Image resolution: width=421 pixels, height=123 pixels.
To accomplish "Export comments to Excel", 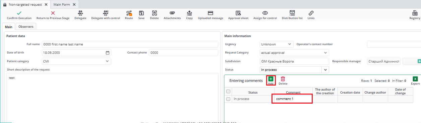I will 415,79.
